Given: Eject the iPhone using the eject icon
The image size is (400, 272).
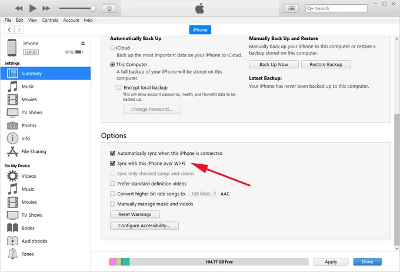Looking at the screenshot, I should tap(83, 44).
